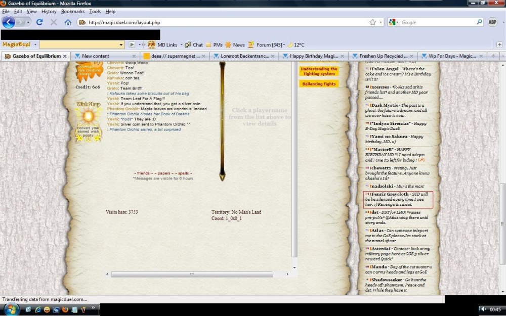Open PMs from the MagicDuel toolbar
Image resolution: width=506 pixels, height=316 pixels.
(215, 45)
